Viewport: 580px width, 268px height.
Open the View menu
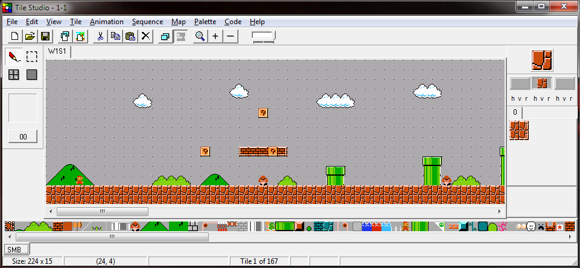[x=54, y=22]
